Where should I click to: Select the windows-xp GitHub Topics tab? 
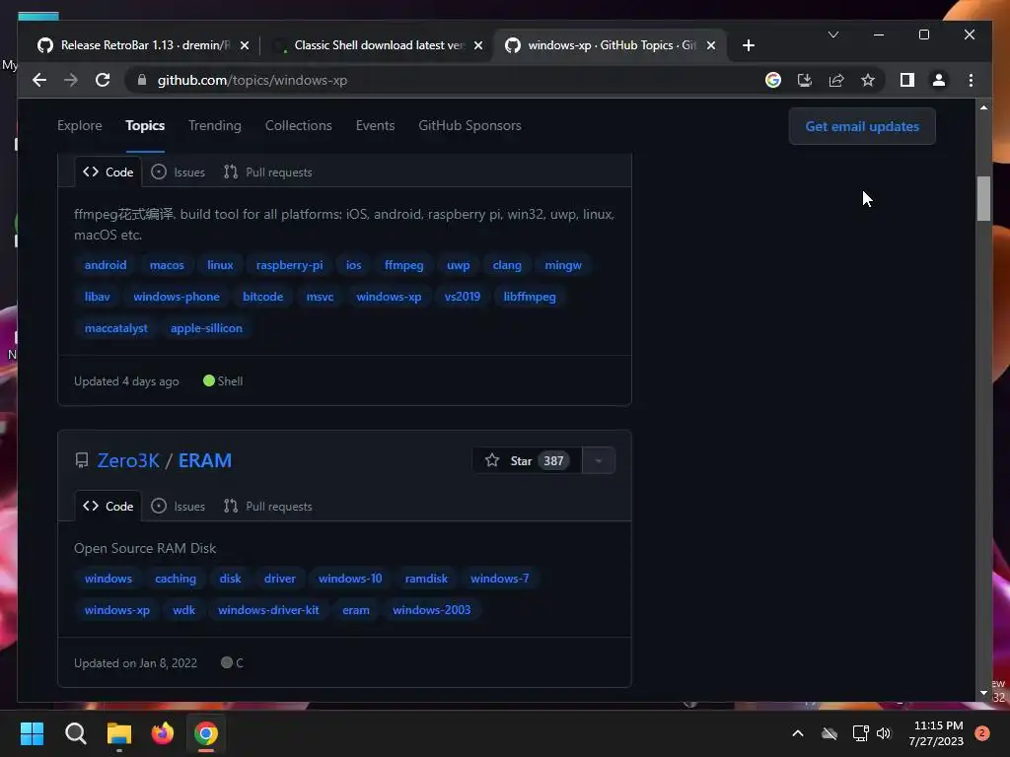pyautogui.click(x=610, y=45)
